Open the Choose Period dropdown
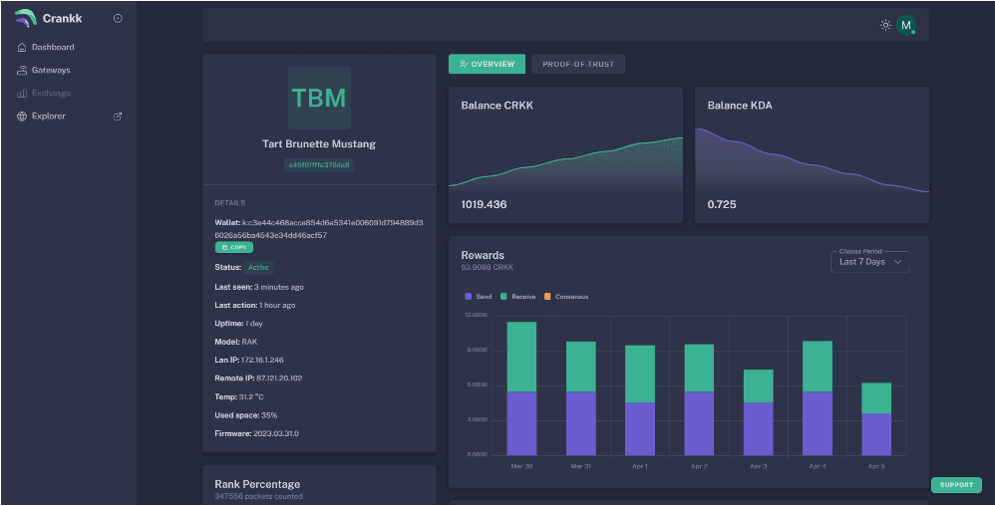This screenshot has height=506, width=995. [869, 262]
